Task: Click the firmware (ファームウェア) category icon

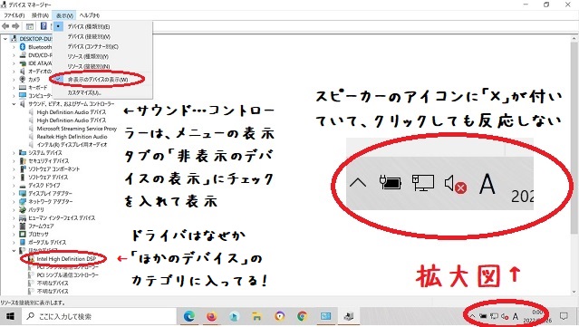Action: (23, 226)
